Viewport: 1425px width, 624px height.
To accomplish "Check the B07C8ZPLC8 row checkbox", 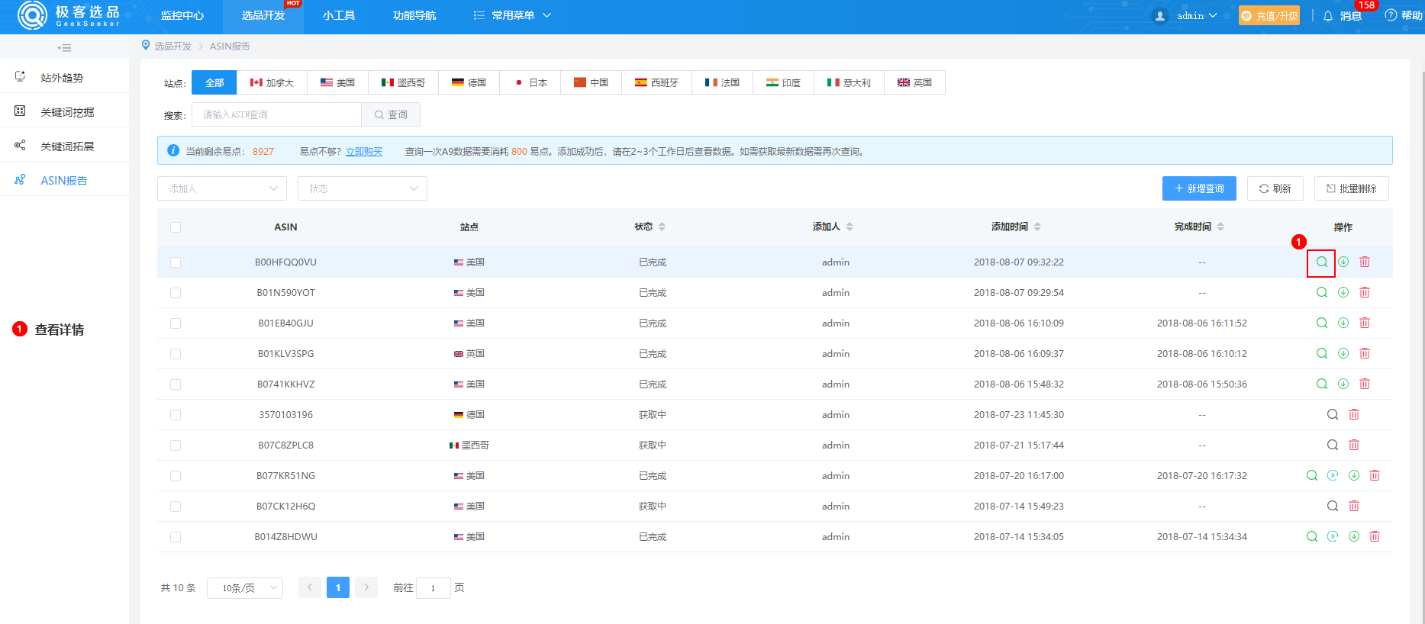I will click(x=176, y=445).
